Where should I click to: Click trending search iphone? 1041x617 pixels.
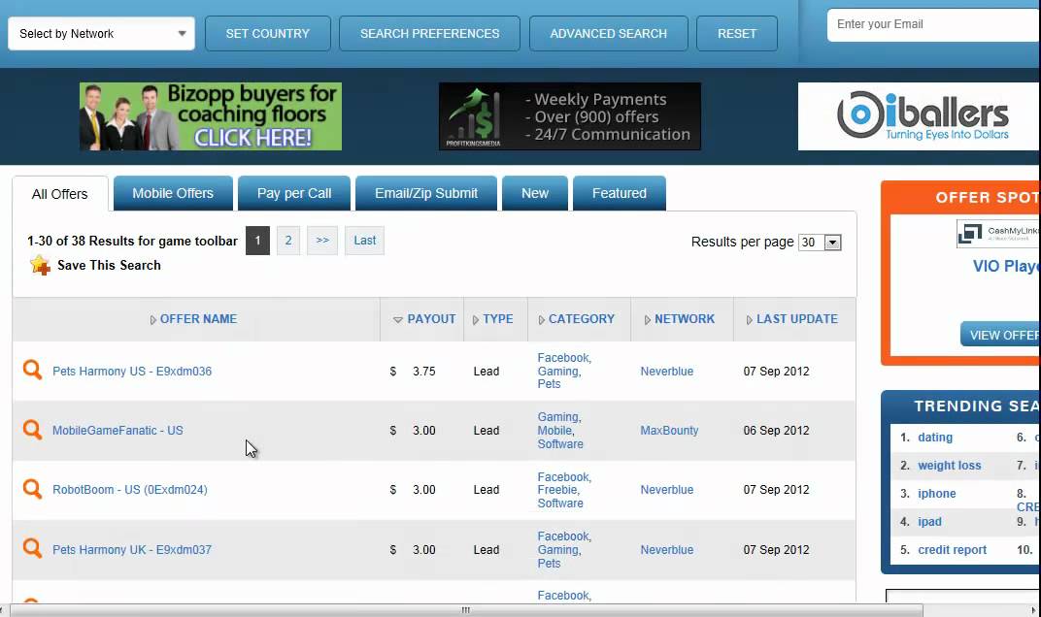coord(937,493)
